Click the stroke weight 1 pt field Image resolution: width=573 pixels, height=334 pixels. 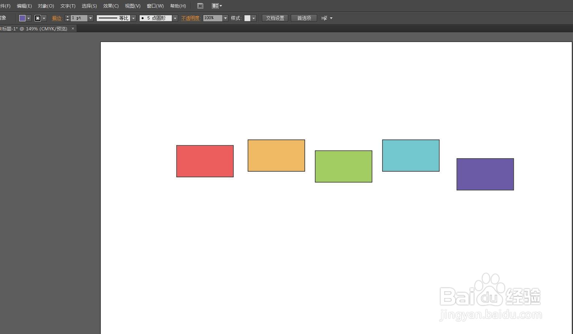click(x=79, y=18)
